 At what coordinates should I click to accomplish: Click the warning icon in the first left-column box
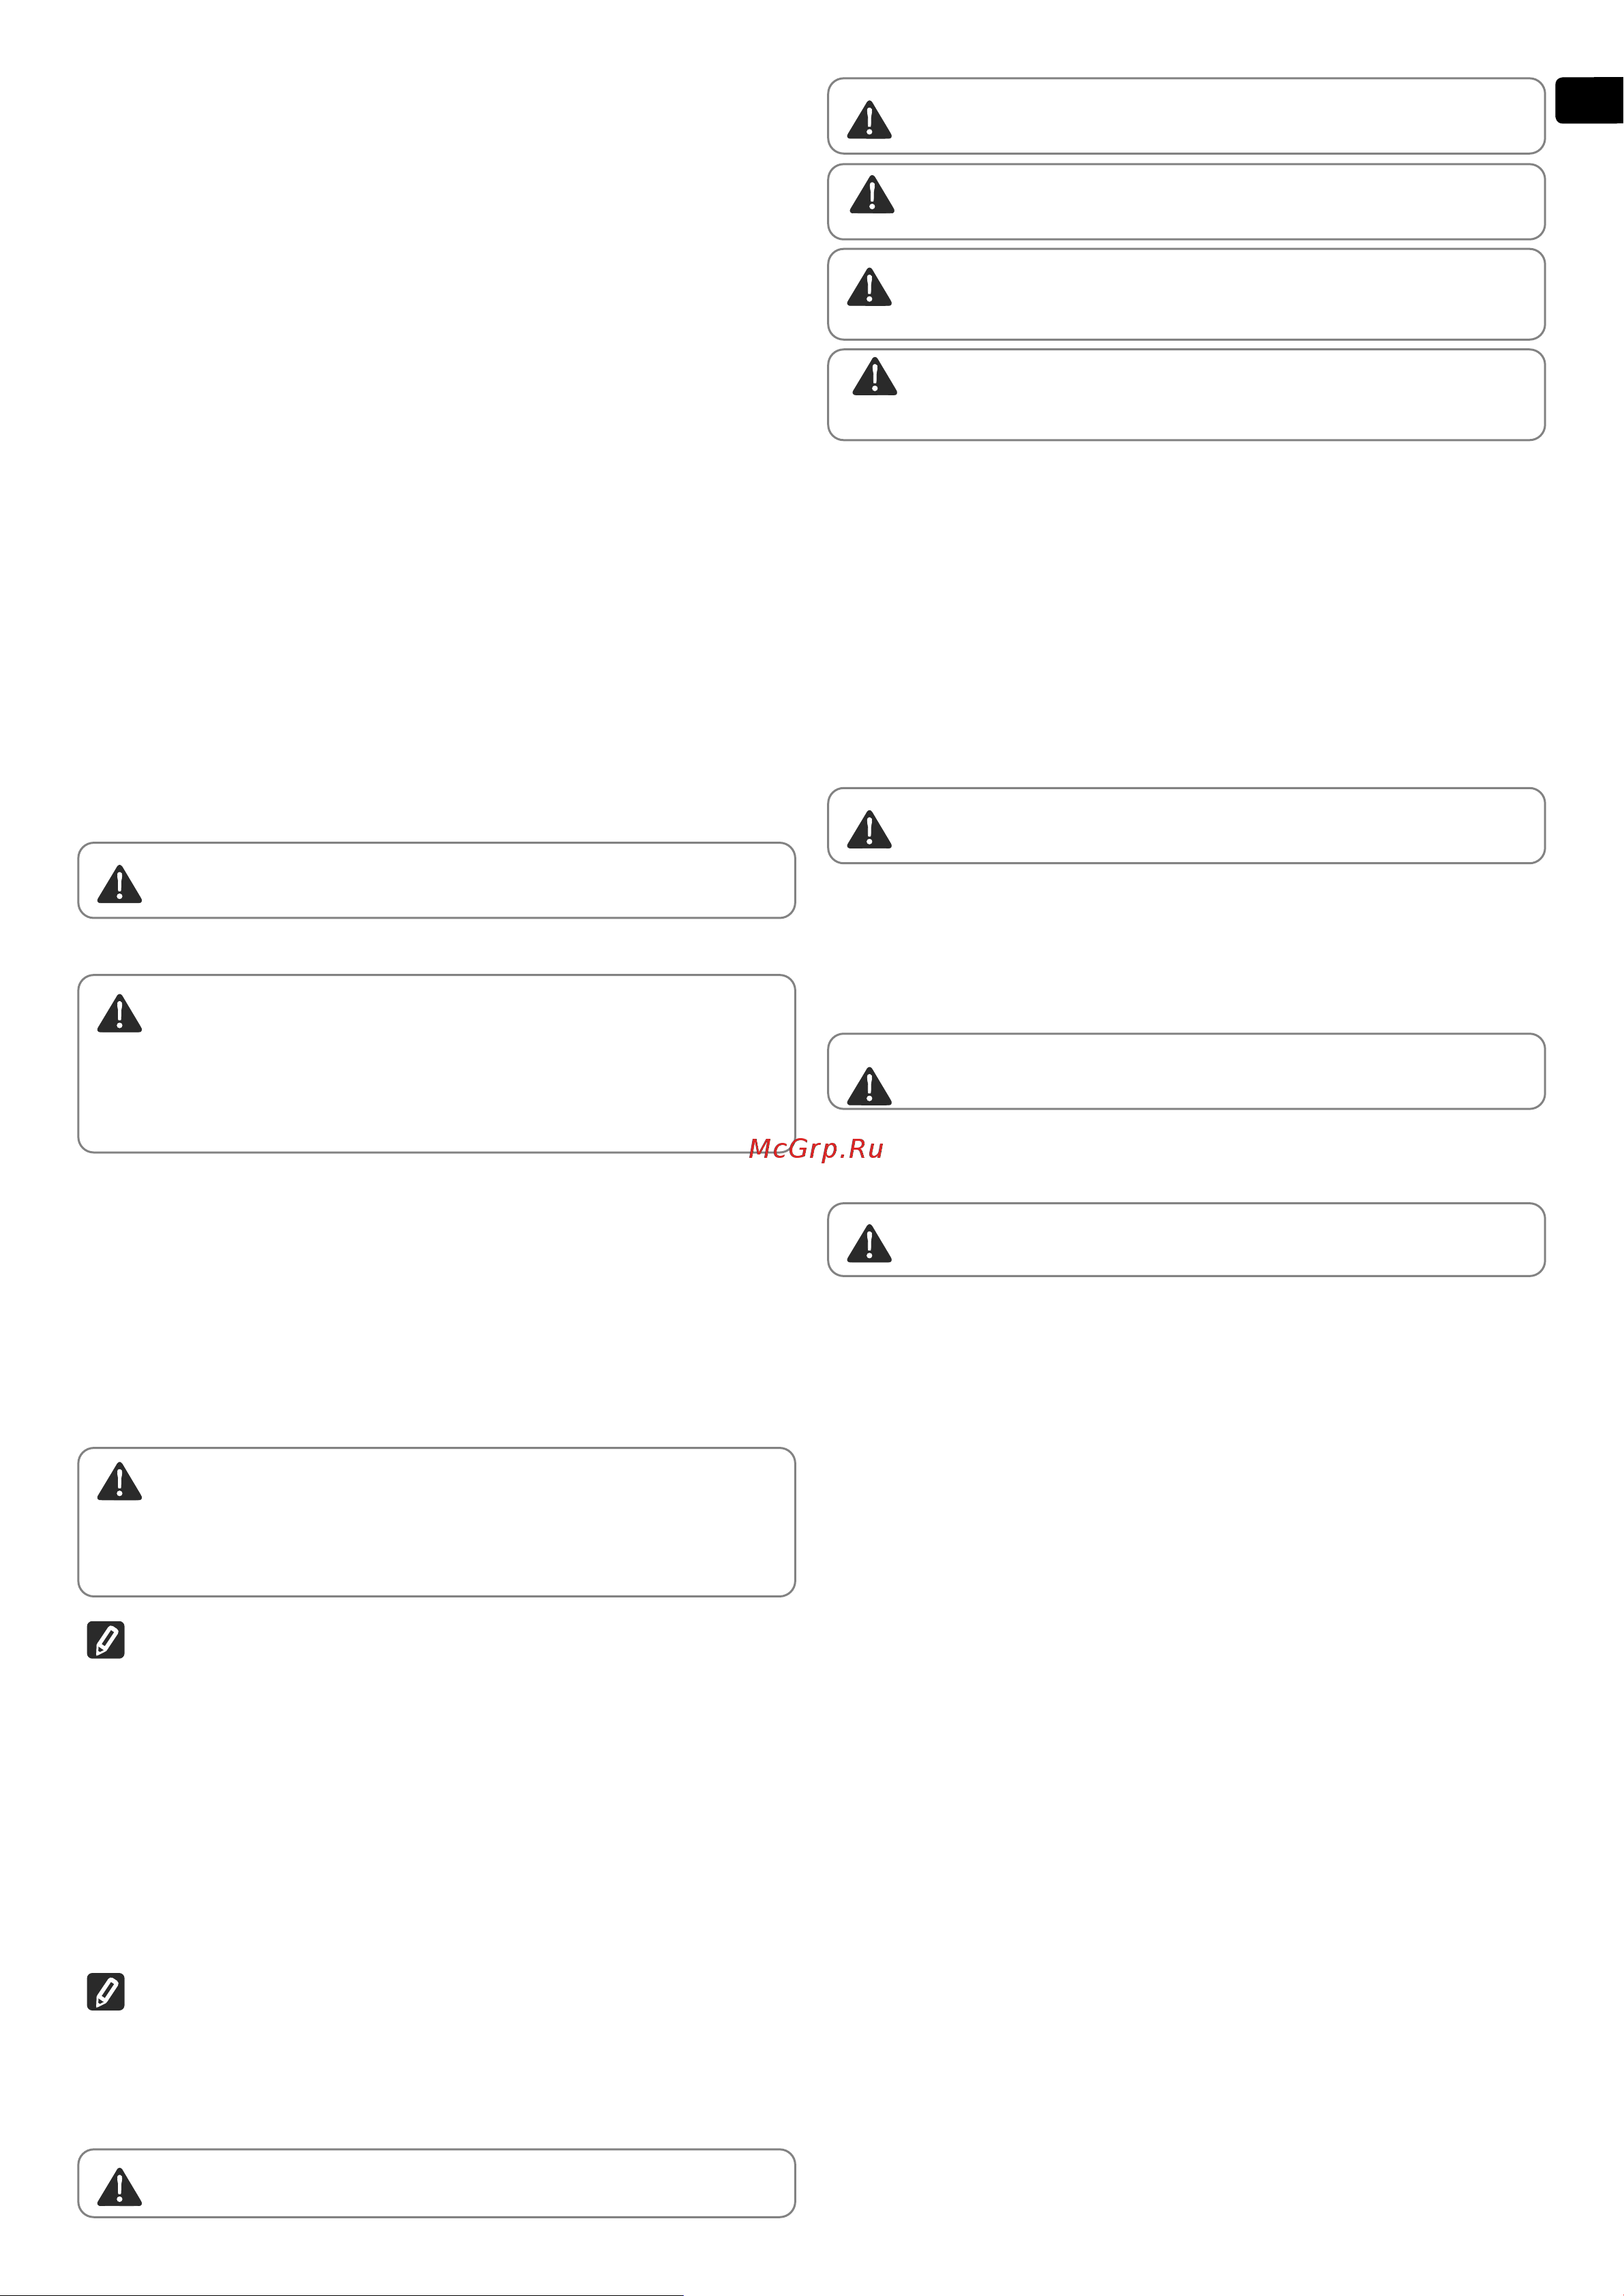pos(119,884)
